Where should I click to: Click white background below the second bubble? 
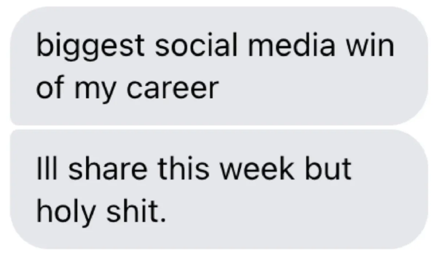[x=219, y=253]
